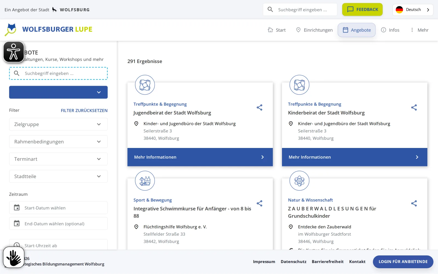Open the Datenschutz footer link

coord(293,262)
